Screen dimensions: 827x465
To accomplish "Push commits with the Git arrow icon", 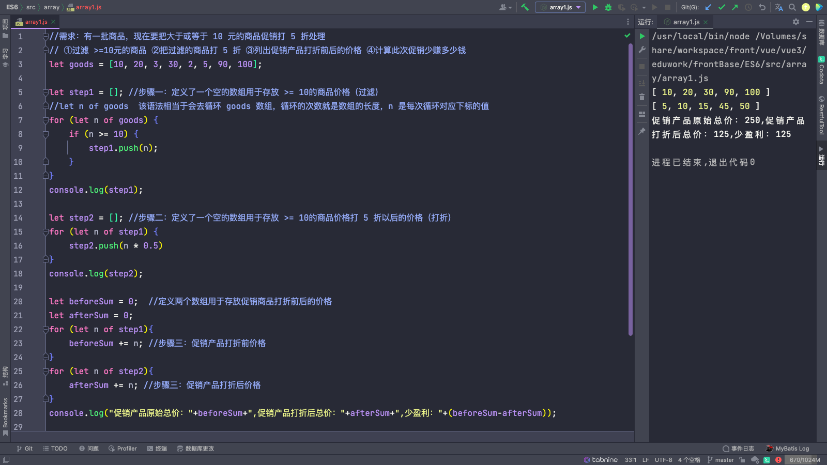I will 734,7.
